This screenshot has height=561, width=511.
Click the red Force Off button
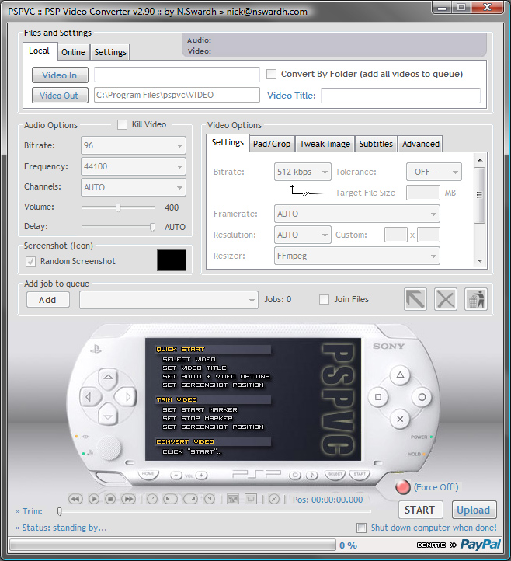(402, 487)
